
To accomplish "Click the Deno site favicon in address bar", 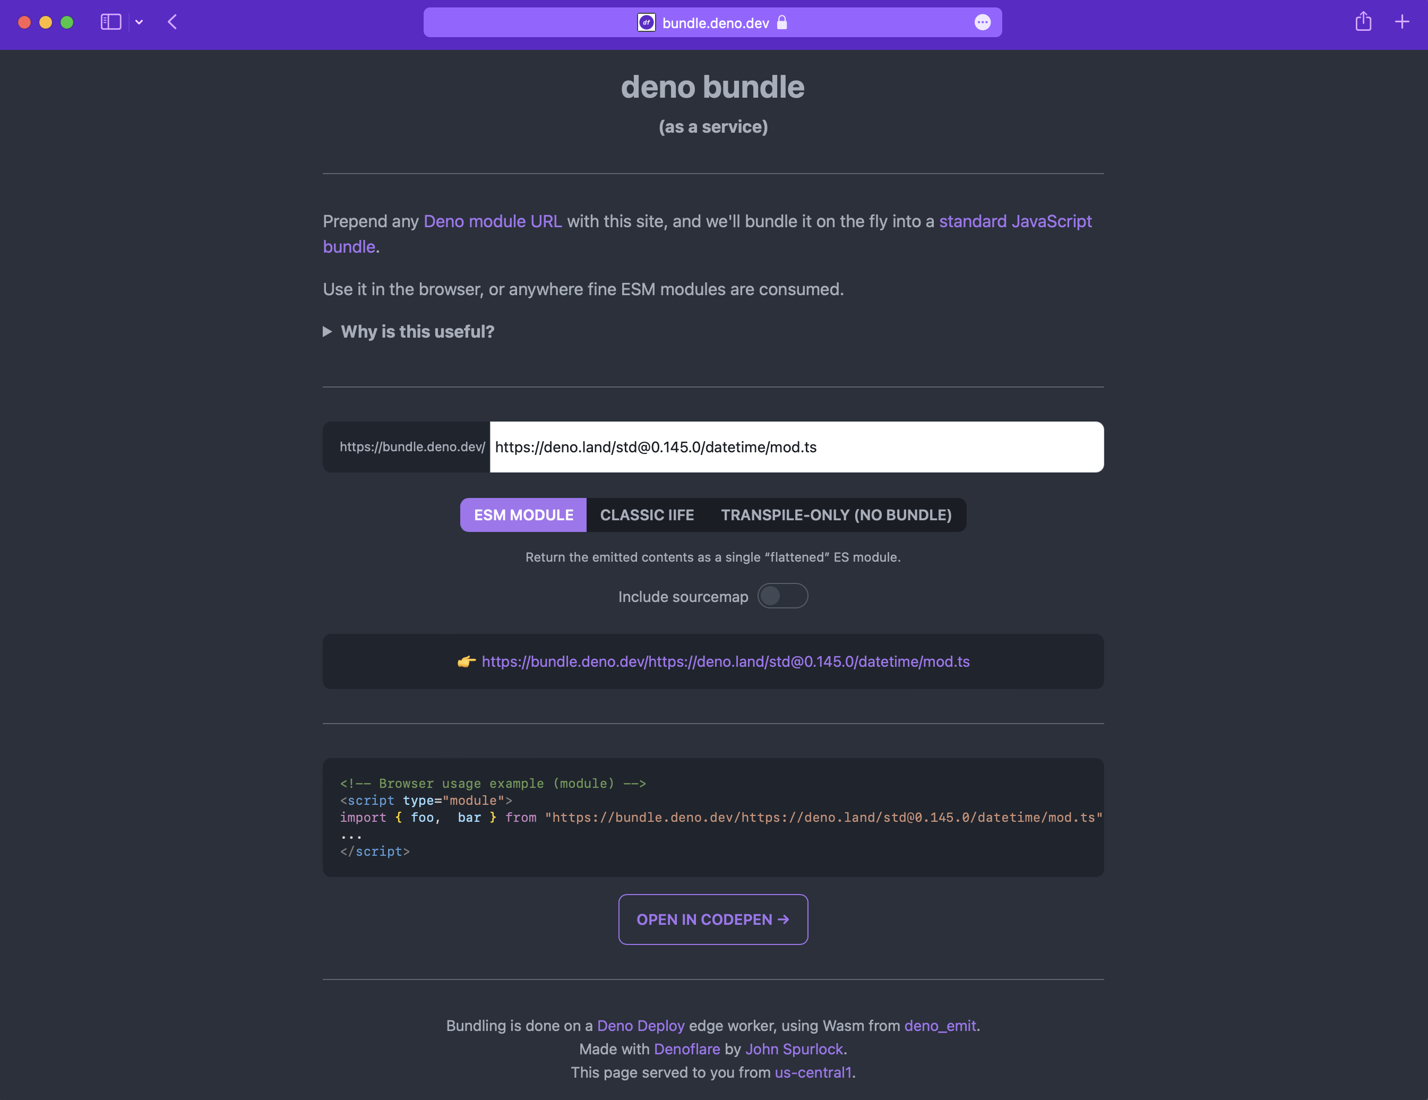I will (646, 23).
